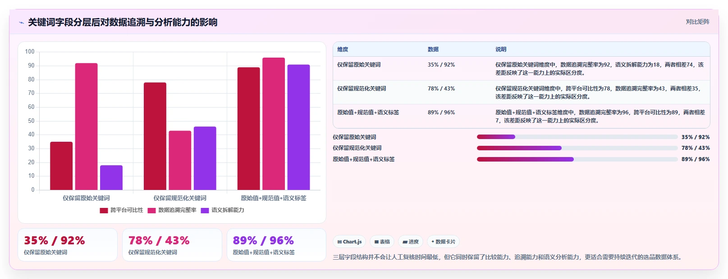Select the 原始值+规范值+语义标签 table row name
728x279 pixels.
coord(368,112)
